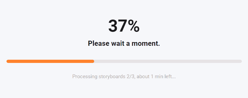The width and height of the screenshot is (248, 98).
Task: Click the middle of the gray remaining track
Action: pyautogui.click(x=168, y=61)
